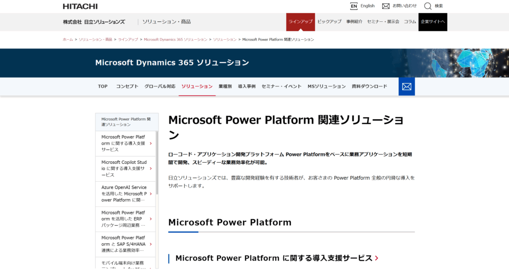Click the Microsoft Power Platform section heading
Image resolution: width=509 pixels, height=270 pixels.
tap(230, 222)
